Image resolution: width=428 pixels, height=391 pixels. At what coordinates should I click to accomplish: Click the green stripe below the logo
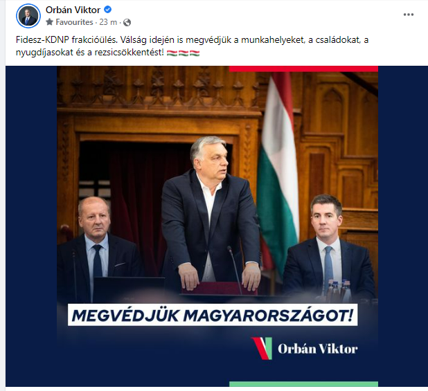(303, 384)
